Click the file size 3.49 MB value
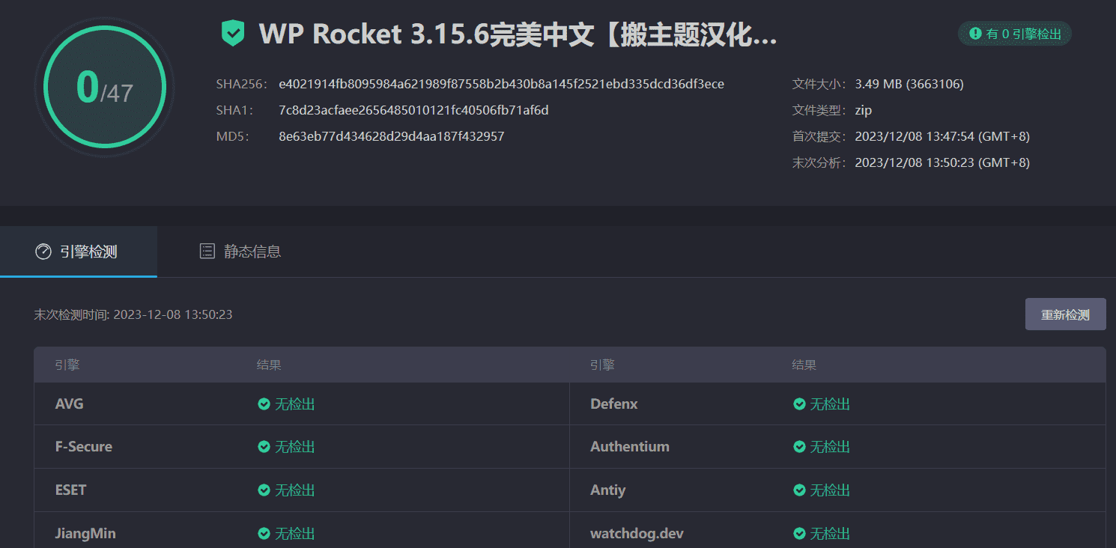 tap(909, 84)
